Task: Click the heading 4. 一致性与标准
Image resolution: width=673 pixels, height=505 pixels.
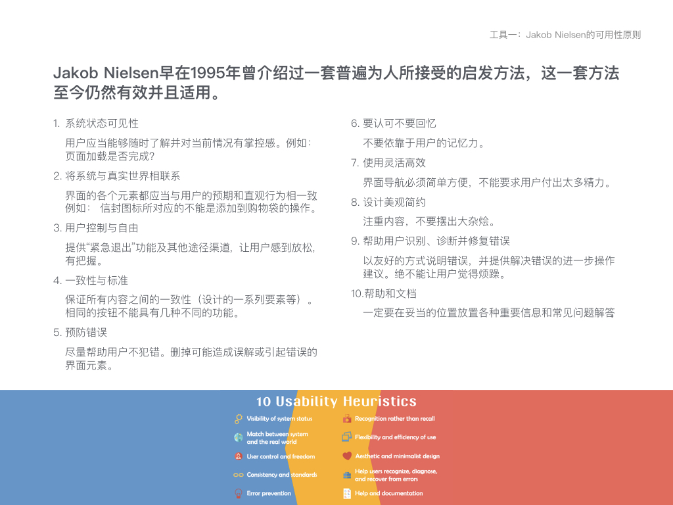Action: pos(91,280)
